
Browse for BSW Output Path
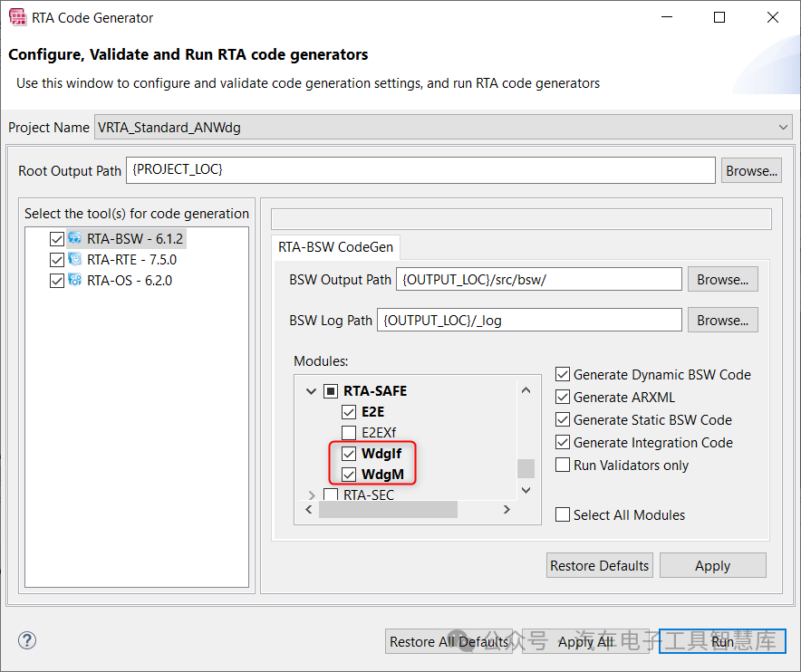(722, 279)
